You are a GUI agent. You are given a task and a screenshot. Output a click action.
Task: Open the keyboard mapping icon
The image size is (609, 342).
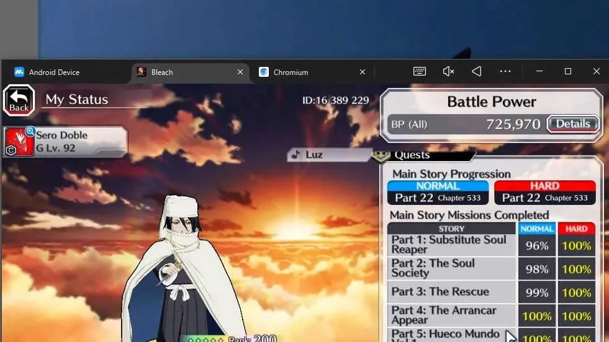click(420, 71)
